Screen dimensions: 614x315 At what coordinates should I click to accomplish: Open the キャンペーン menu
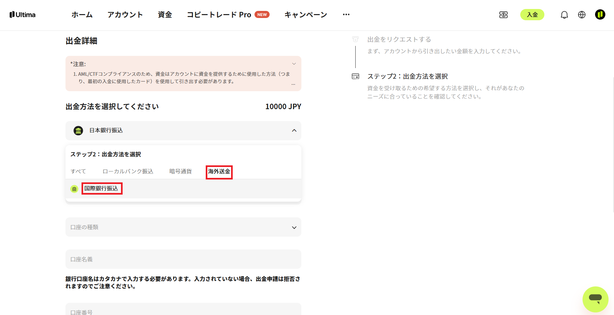[306, 15]
